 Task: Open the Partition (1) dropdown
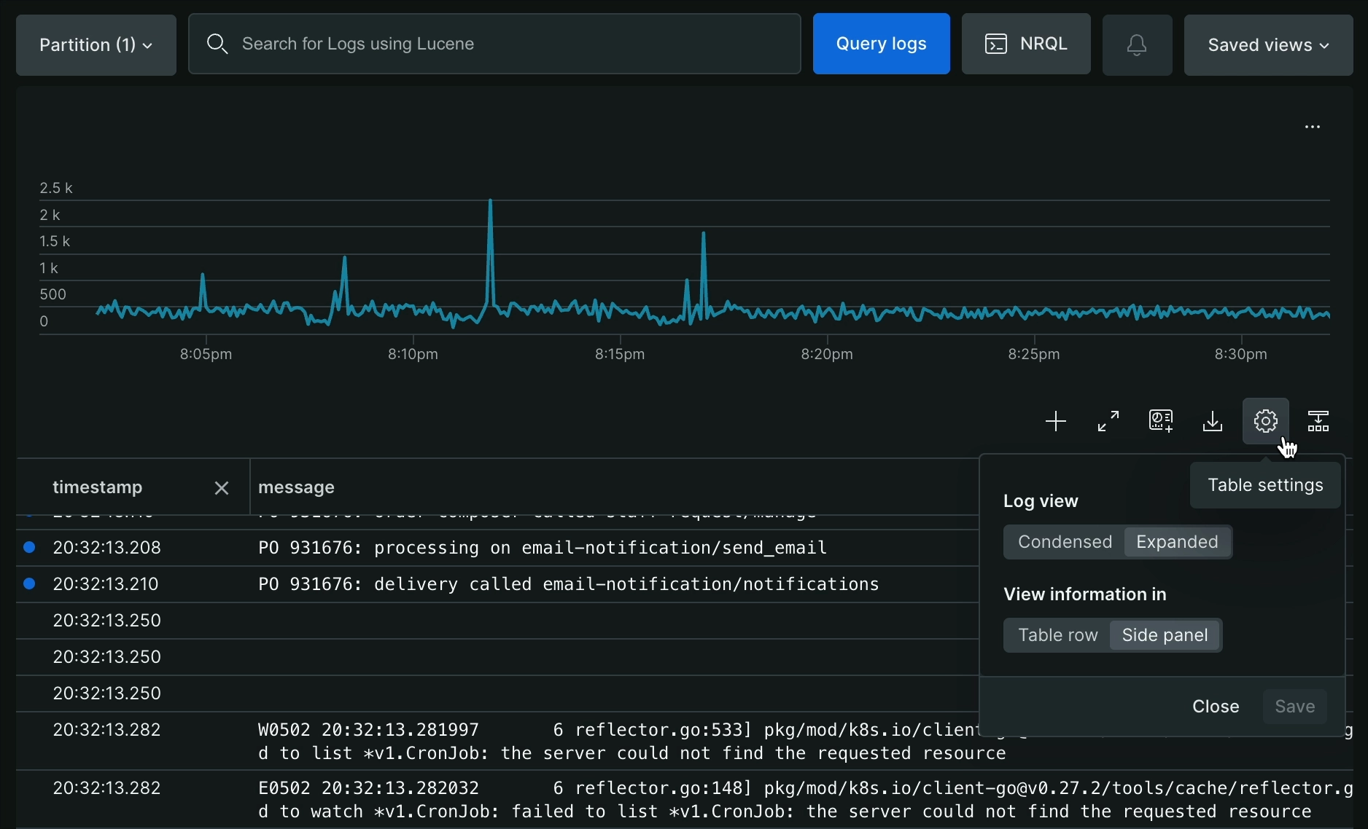tap(96, 44)
